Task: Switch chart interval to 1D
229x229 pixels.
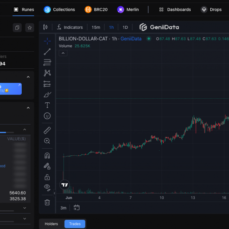Action: coord(125,27)
